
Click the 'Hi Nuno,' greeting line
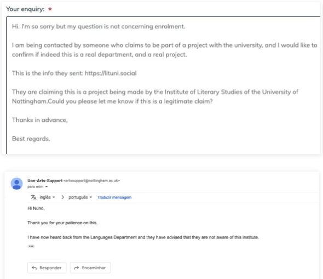36,208
